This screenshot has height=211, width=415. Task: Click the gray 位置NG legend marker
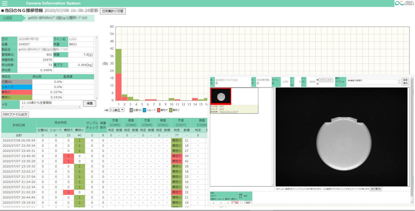[x=131, y=110]
